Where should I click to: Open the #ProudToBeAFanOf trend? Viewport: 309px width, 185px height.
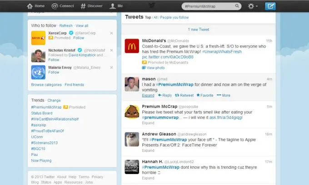[x=48, y=131]
